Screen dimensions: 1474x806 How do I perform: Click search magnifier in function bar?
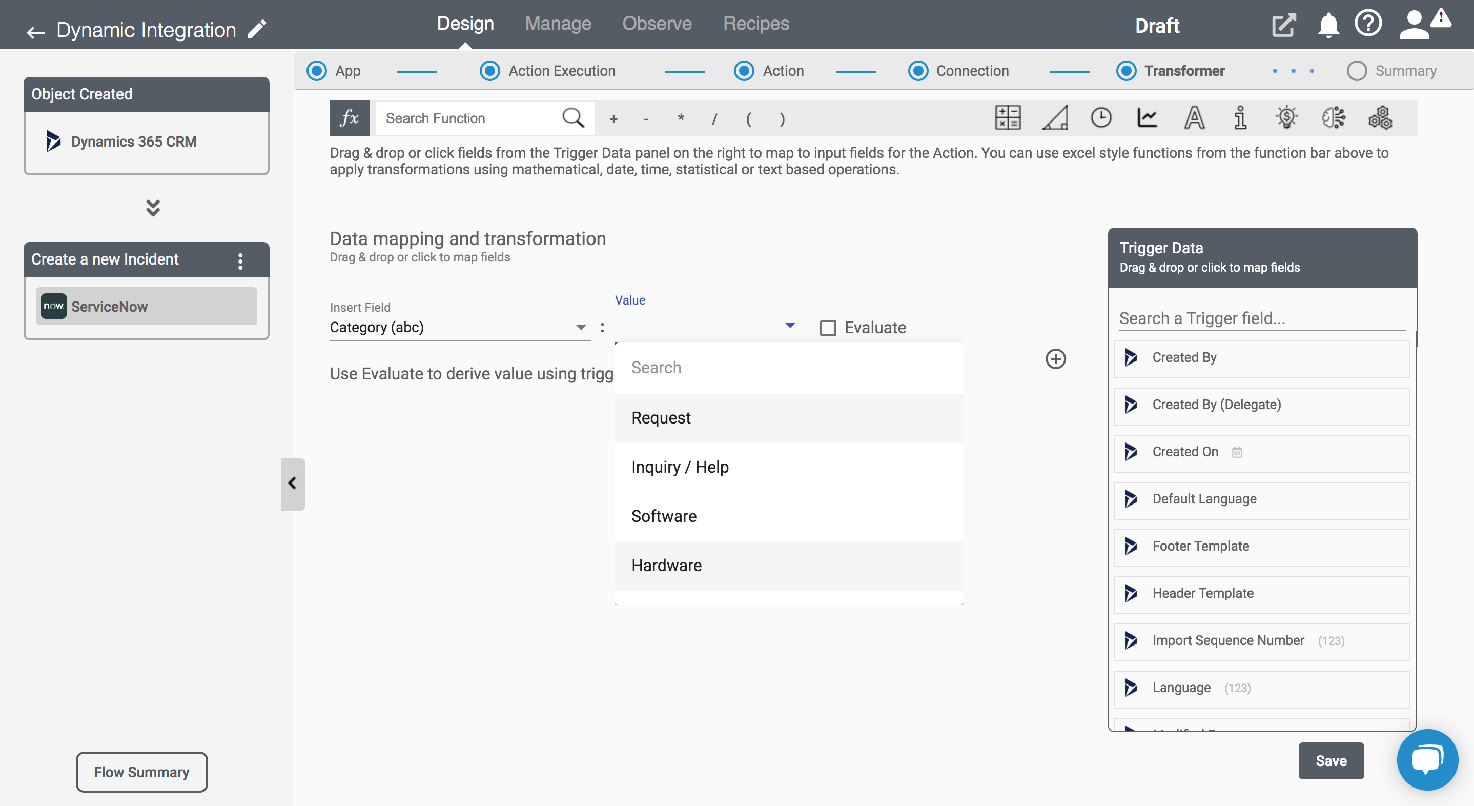coord(573,118)
